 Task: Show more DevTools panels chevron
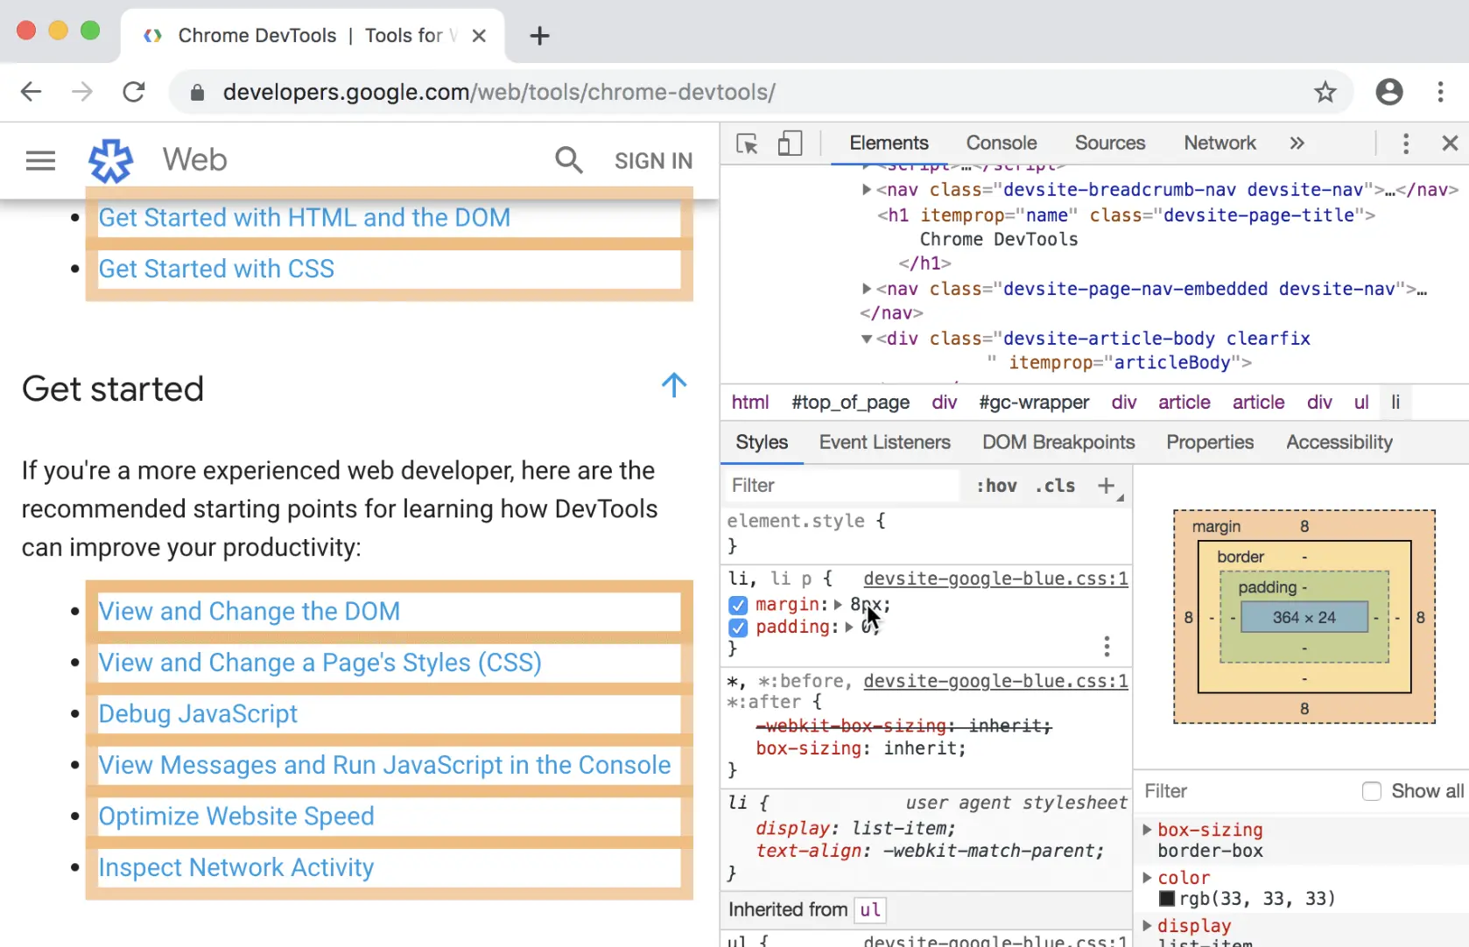tap(1297, 144)
